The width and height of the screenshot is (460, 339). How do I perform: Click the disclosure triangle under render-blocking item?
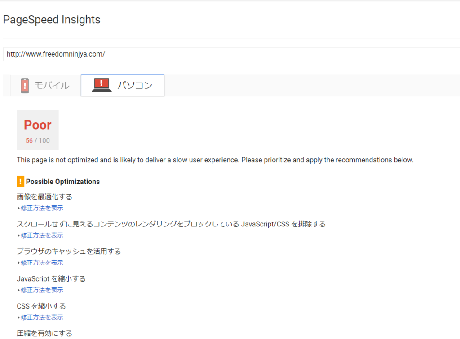18,235
